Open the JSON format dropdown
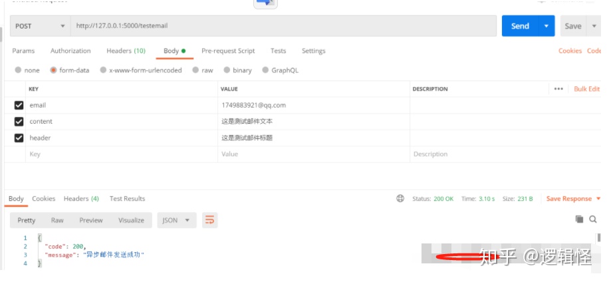Image resolution: width=607 pixels, height=282 pixels. pyautogui.click(x=177, y=220)
